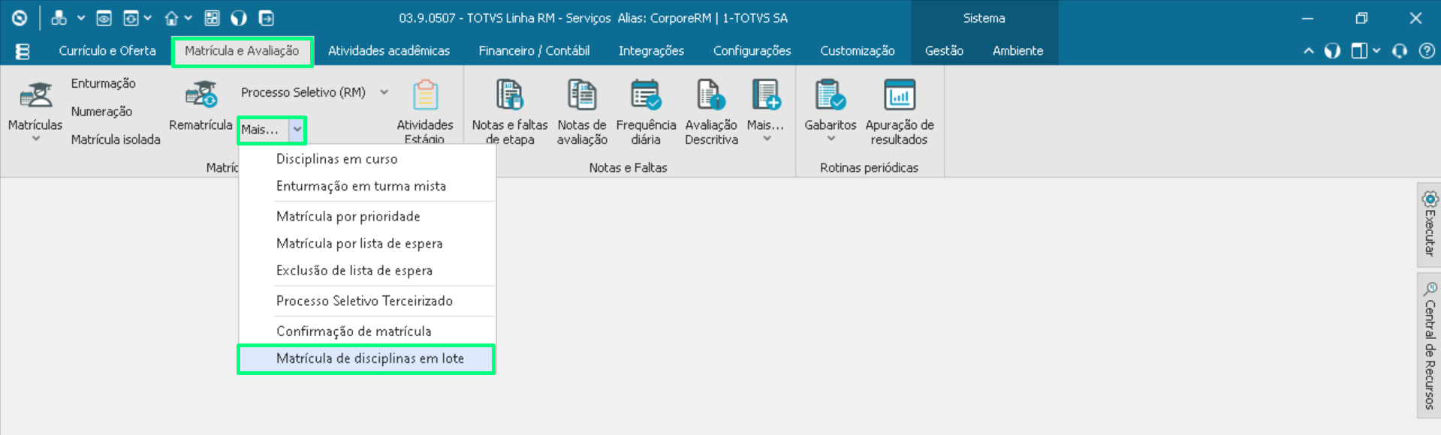The image size is (1441, 435).
Task: Click the Gabaritos ribbon icon
Action: point(830,96)
